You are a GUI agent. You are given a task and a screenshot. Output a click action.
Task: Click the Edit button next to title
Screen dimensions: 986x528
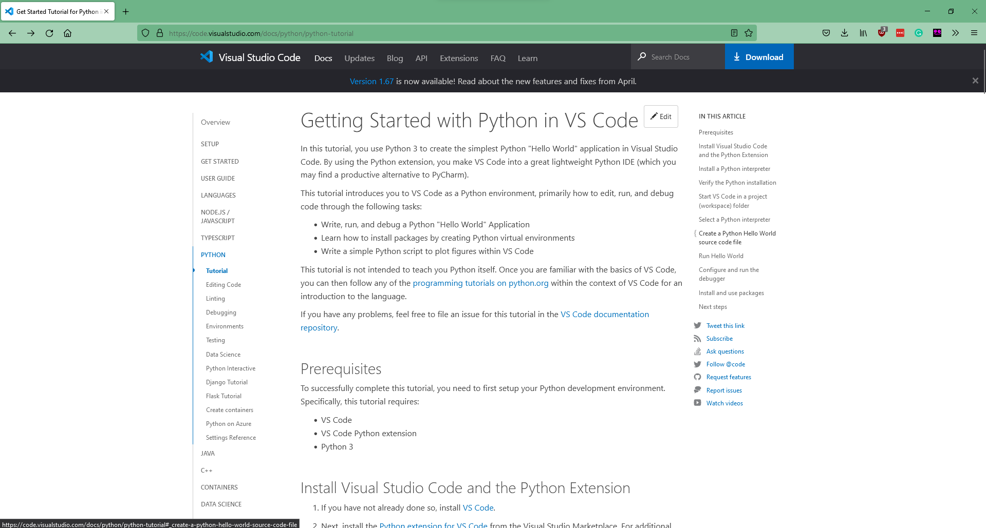coord(661,116)
